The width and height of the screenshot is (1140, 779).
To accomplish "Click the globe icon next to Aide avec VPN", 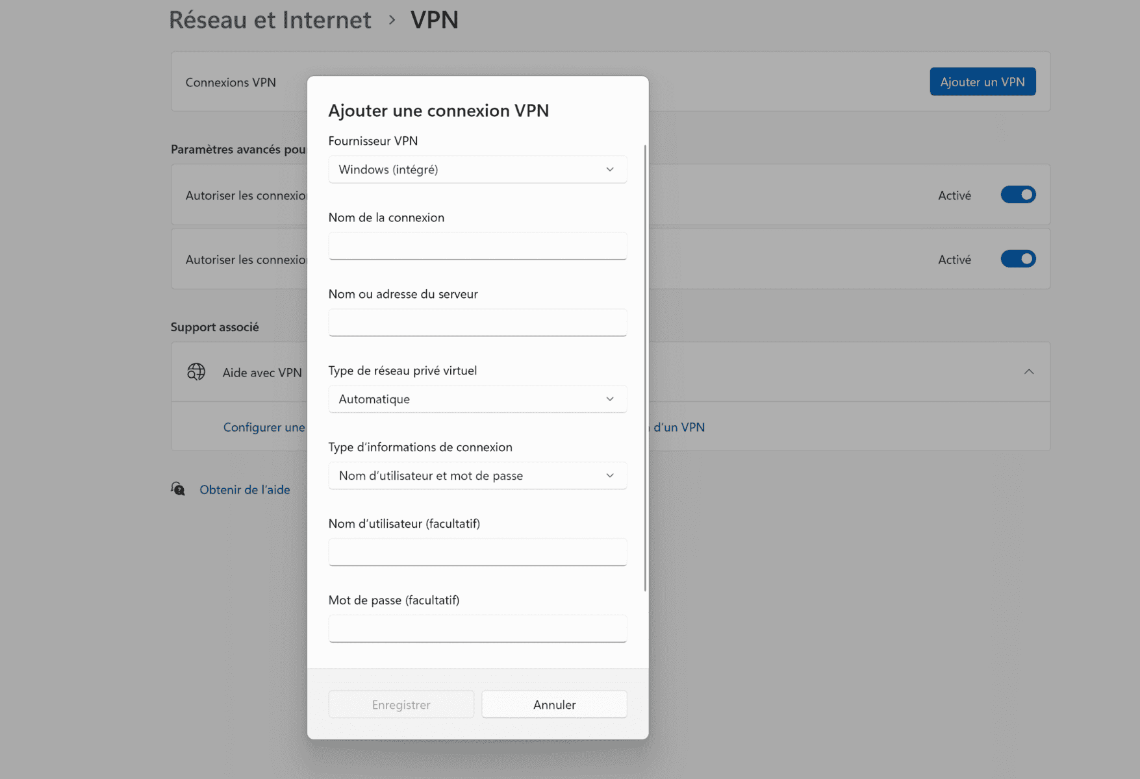I will click(196, 371).
